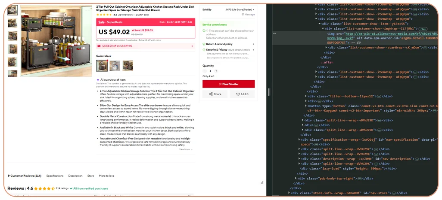Select the white color variant swatch
Screen dimensions: 442x200
point(115,66)
